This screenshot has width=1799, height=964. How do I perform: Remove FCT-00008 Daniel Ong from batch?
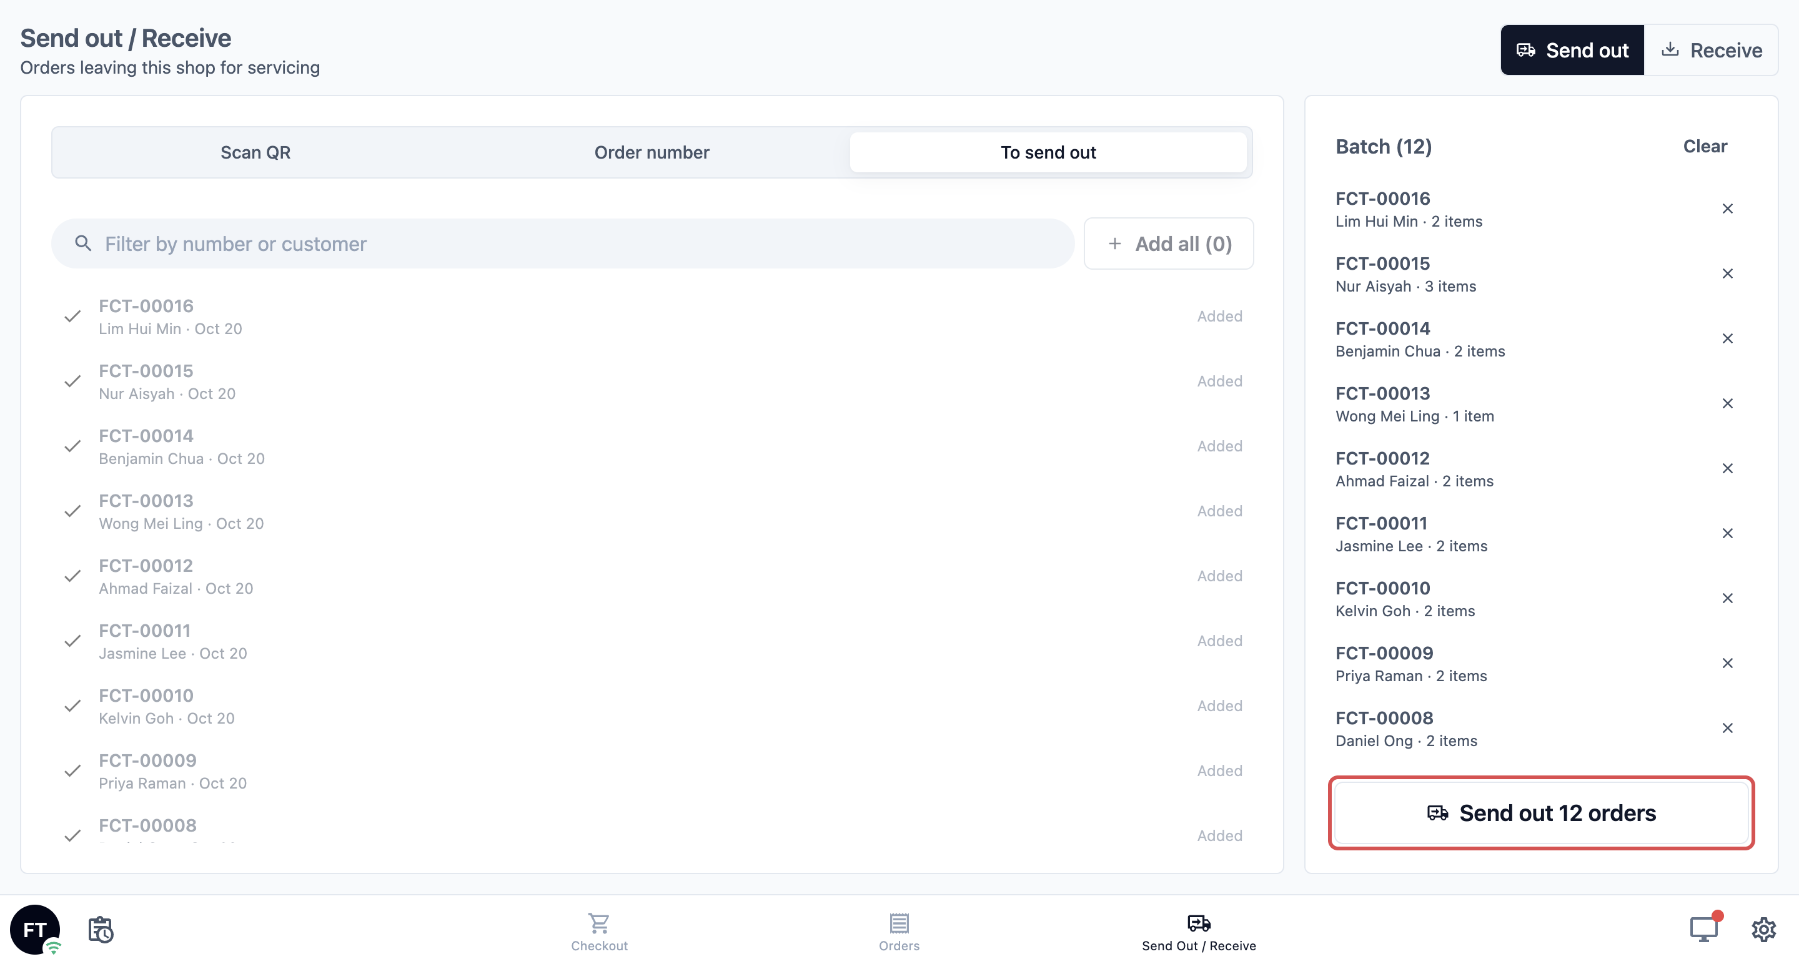click(x=1727, y=728)
